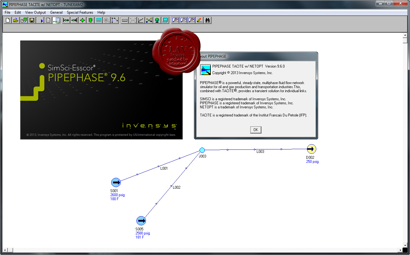
Task: Search with the binoculars icon
Action: point(208,20)
